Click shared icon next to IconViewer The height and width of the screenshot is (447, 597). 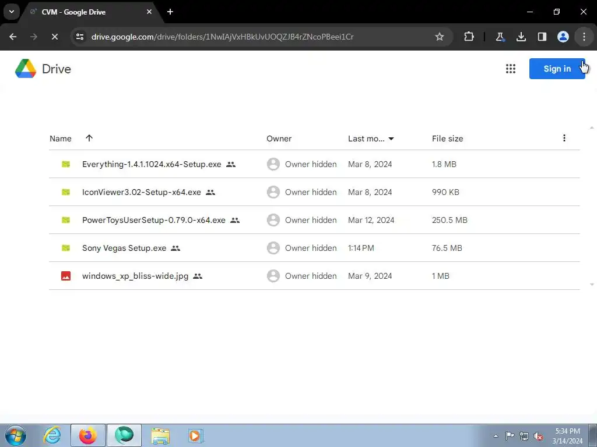pyautogui.click(x=210, y=192)
